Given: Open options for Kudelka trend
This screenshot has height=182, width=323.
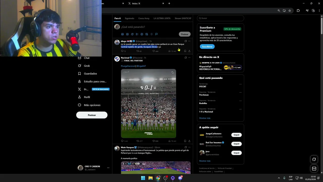Looking at the screenshot, I should tap(240, 101).
